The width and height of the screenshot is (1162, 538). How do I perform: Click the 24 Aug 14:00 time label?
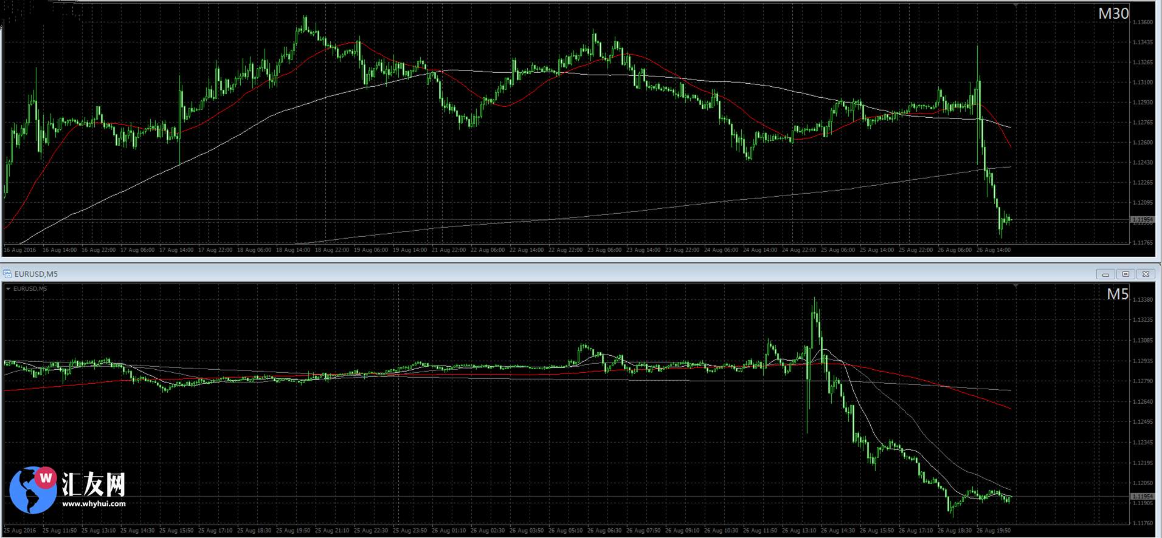pyautogui.click(x=760, y=250)
